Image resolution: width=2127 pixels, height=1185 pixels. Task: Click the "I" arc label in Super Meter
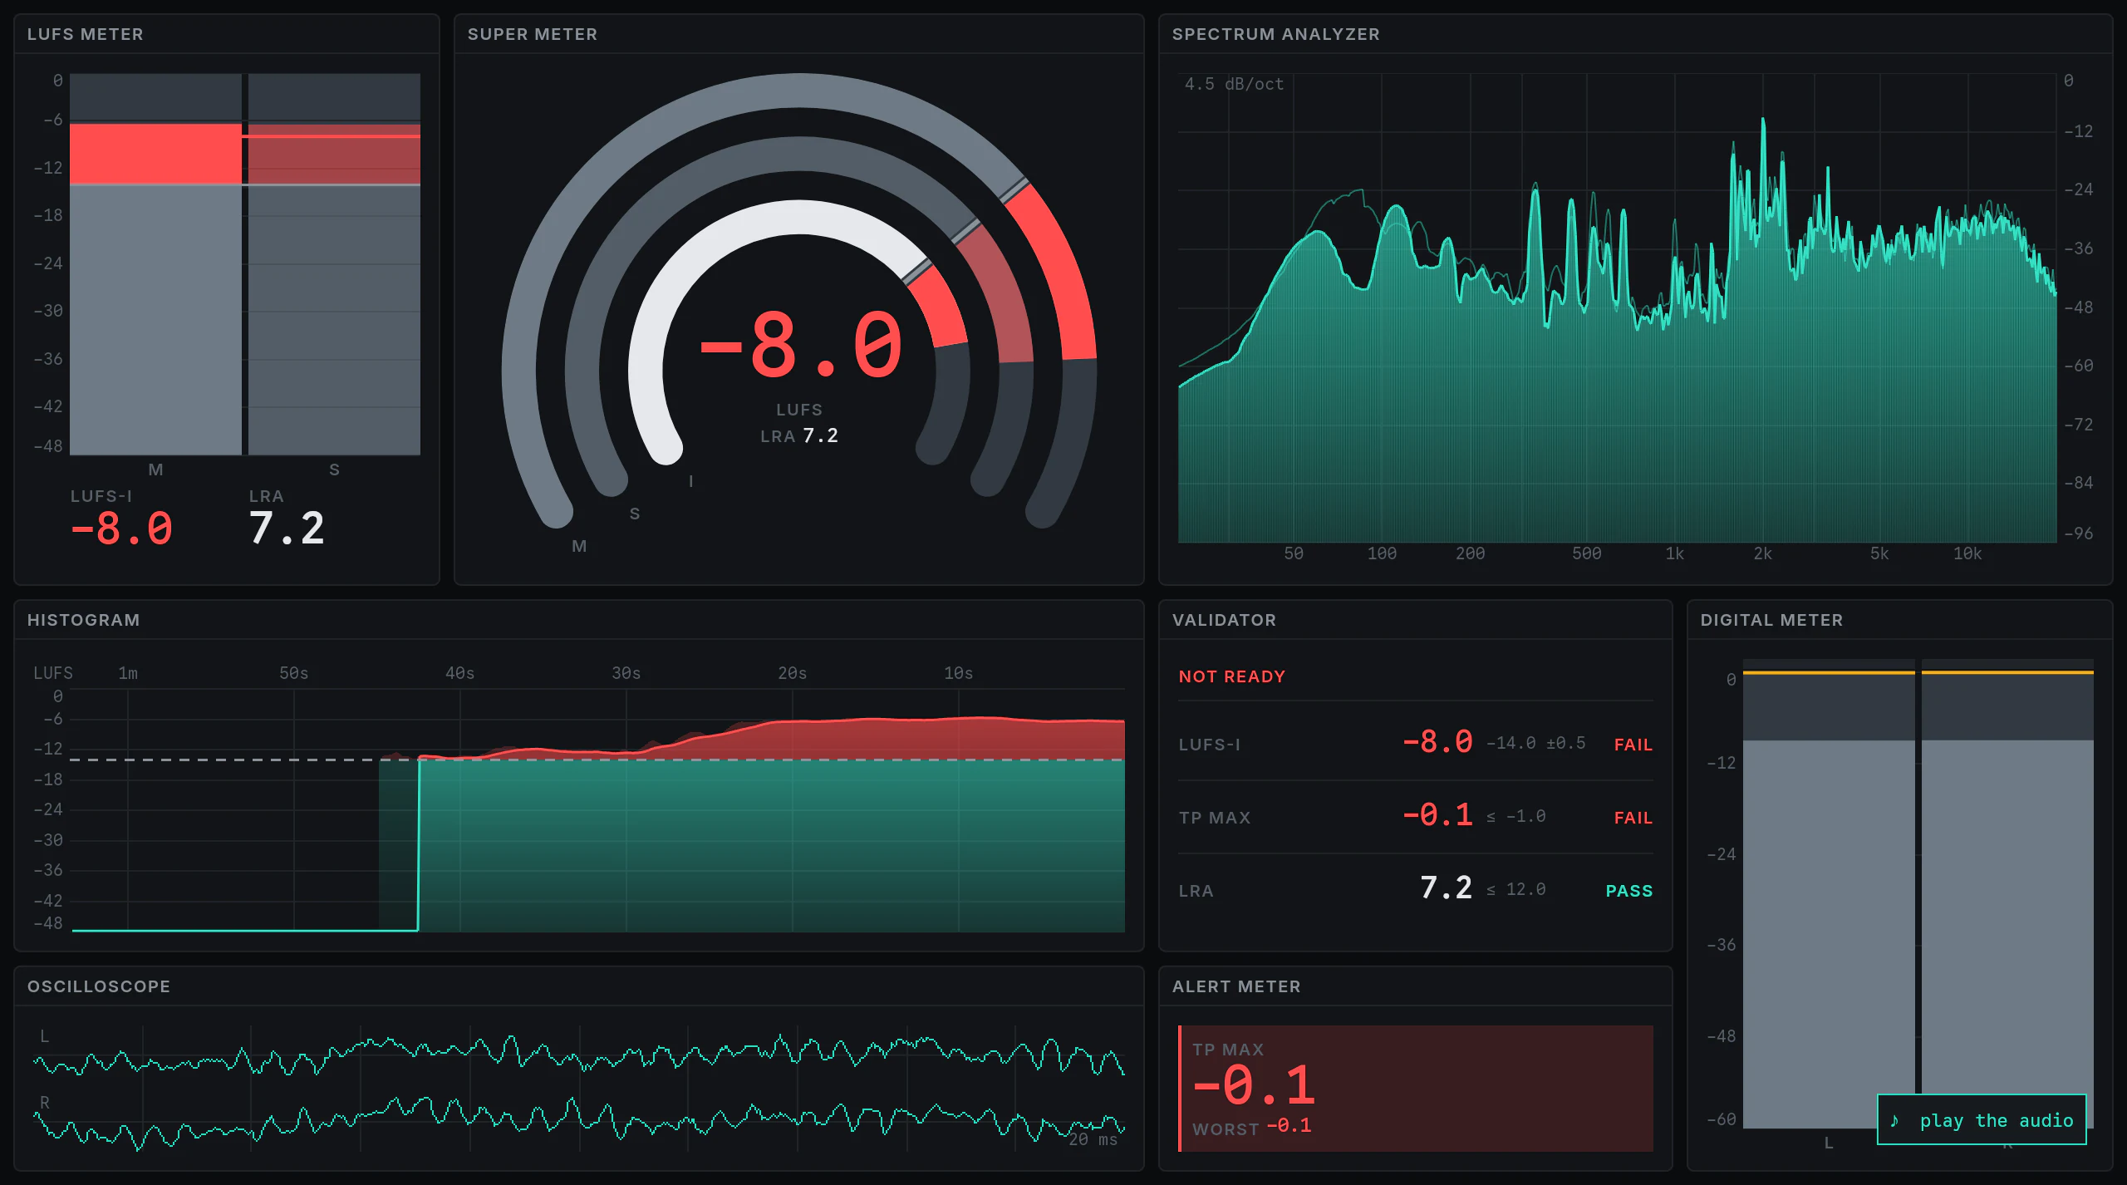click(690, 481)
